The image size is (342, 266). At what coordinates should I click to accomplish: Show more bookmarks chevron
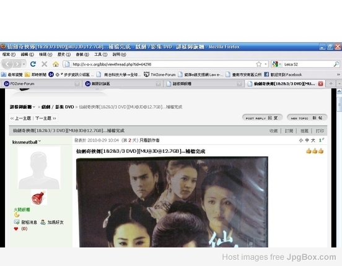pyautogui.click(x=338, y=75)
